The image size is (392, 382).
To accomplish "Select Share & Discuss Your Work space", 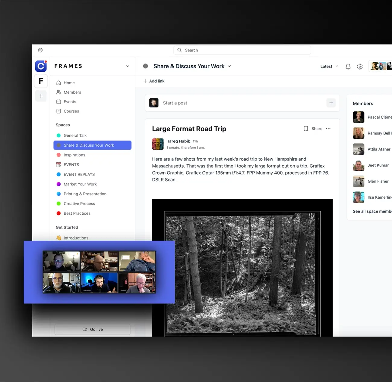I will (x=92, y=145).
